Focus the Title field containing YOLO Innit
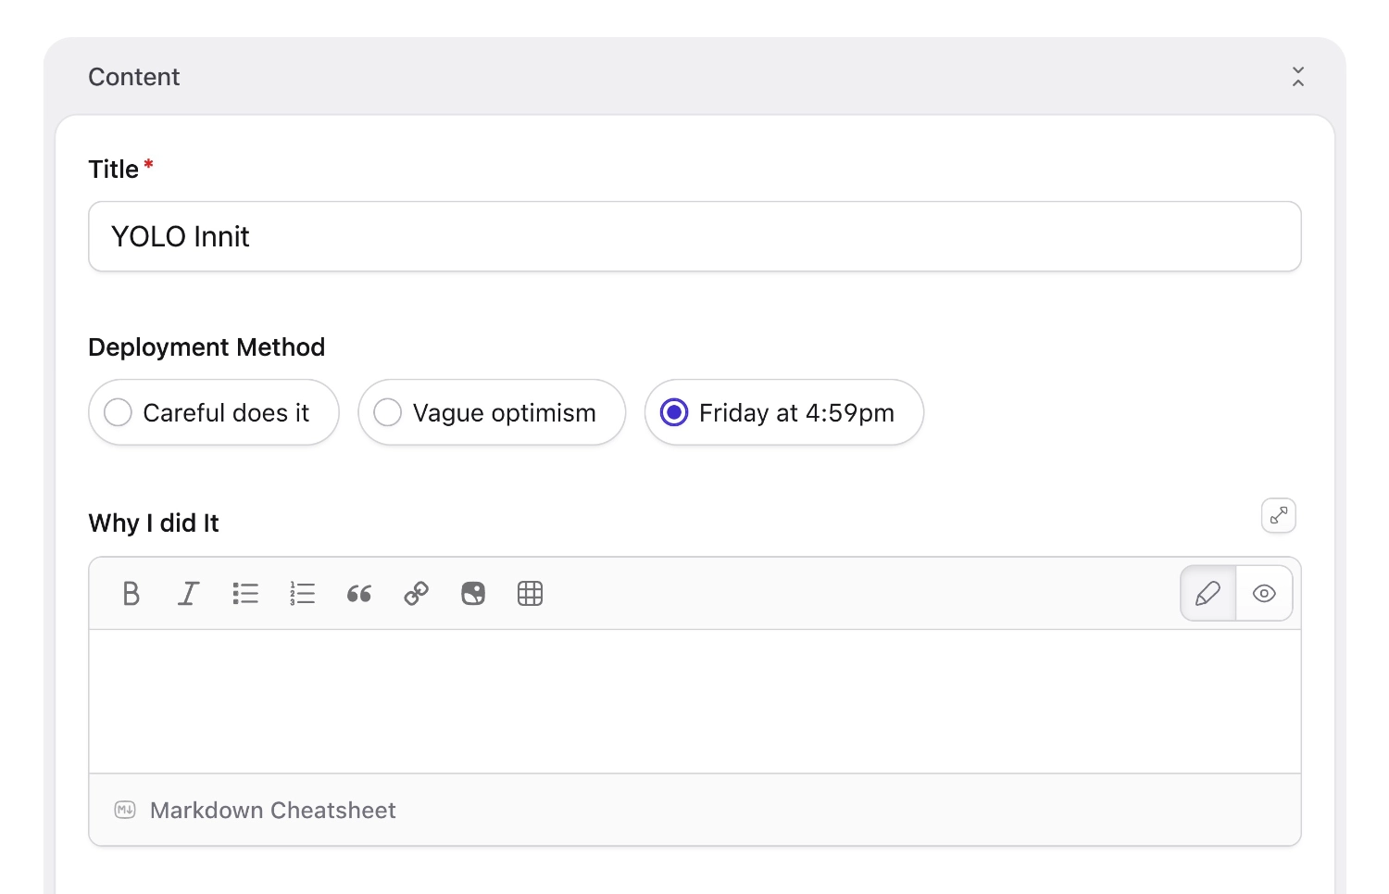 pyautogui.click(x=694, y=236)
